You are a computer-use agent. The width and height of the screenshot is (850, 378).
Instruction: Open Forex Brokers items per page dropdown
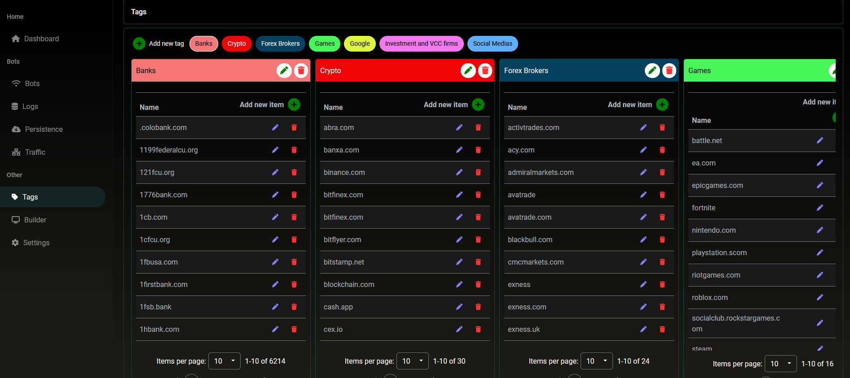coord(597,361)
